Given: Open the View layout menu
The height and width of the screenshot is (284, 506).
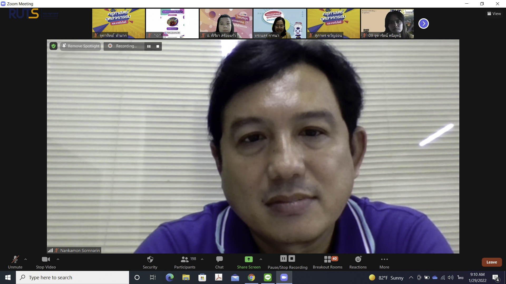Looking at the screenshot, I should click(494, 14).
